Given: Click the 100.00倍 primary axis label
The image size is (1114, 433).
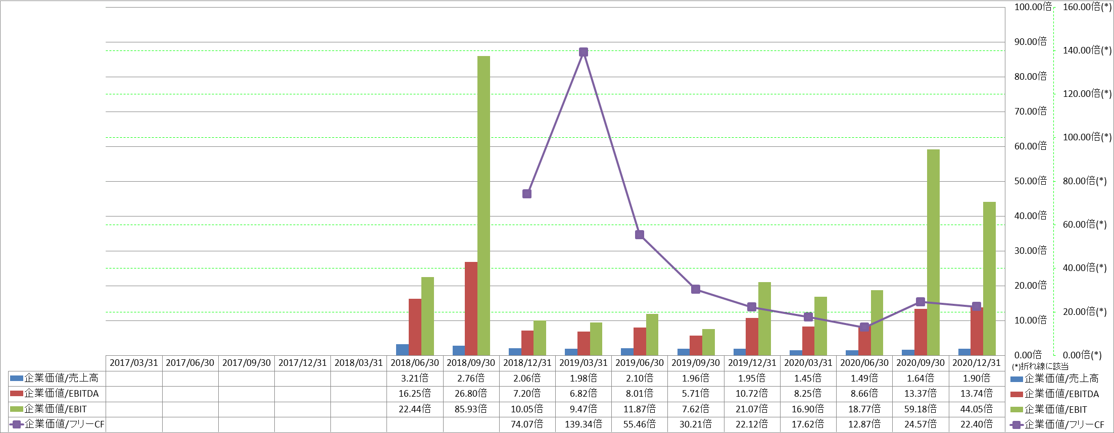Looking at the screenshot, I should (x=1033, y=7).
